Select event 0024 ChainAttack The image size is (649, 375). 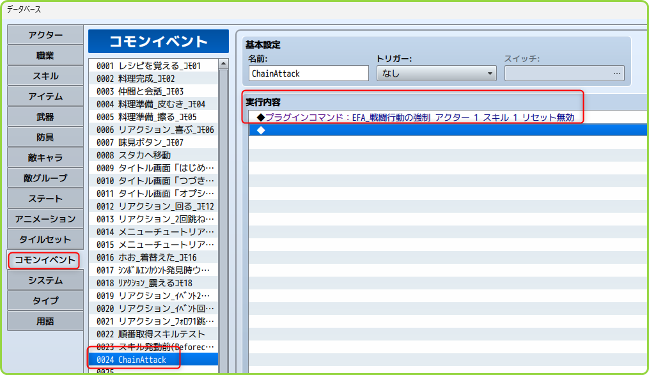pos(153,360)
